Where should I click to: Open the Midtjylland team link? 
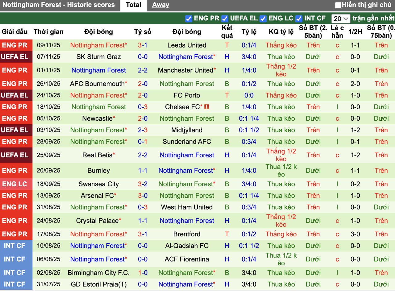[x=187, y=130]
